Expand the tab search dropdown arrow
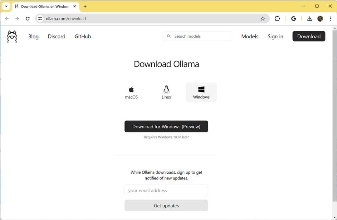The image size is (337, 220). point(6,6)
